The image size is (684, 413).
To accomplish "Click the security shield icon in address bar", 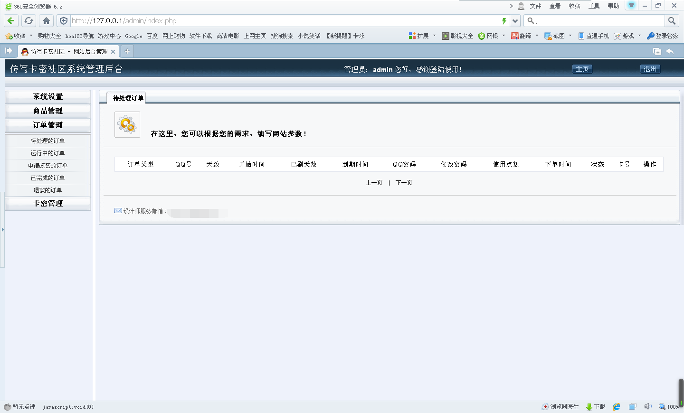I will tap(64, 21).
